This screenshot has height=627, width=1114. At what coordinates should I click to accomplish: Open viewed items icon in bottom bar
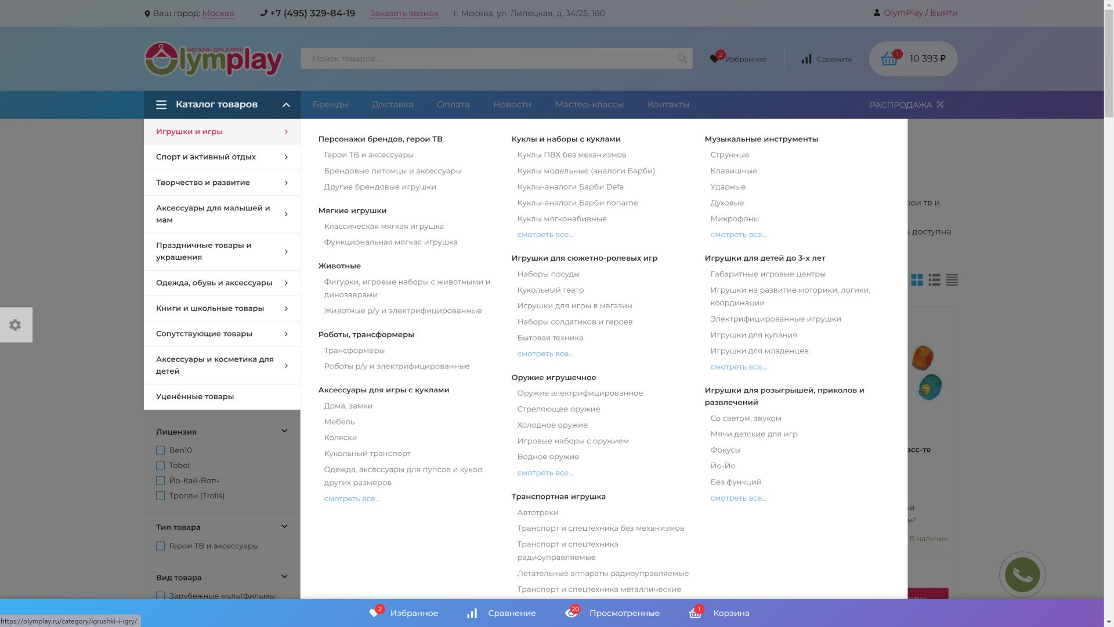pos(572,613)
